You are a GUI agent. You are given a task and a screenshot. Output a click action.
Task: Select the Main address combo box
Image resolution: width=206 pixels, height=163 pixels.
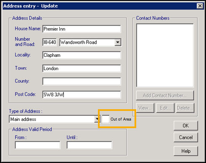(54, 119)
